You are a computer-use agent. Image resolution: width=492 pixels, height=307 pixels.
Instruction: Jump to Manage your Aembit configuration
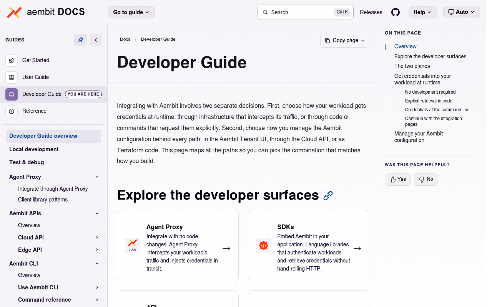(419, 137)
